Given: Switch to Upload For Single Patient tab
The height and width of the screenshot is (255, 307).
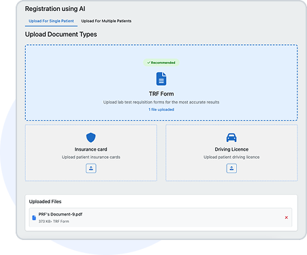Looking at the screenshot, I should pyautogui.click(x=51, y=21).
